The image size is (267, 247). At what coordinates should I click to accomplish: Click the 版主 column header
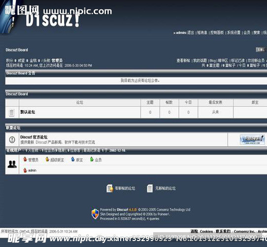255,102
